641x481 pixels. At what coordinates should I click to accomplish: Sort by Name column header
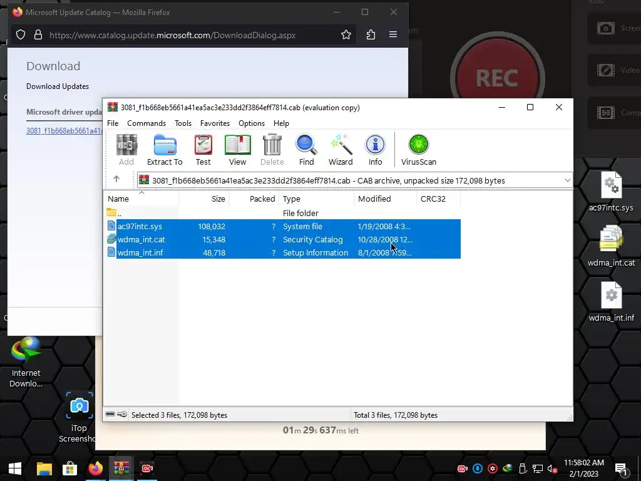tap(141, 199)
